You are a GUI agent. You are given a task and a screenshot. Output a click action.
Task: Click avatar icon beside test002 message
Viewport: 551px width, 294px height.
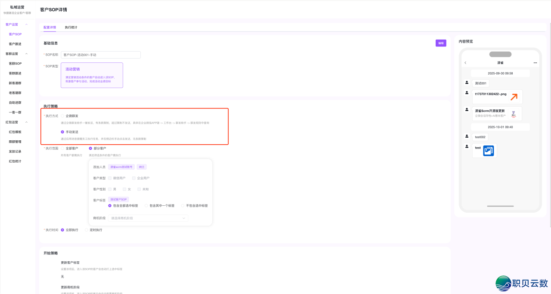[467, 136]
